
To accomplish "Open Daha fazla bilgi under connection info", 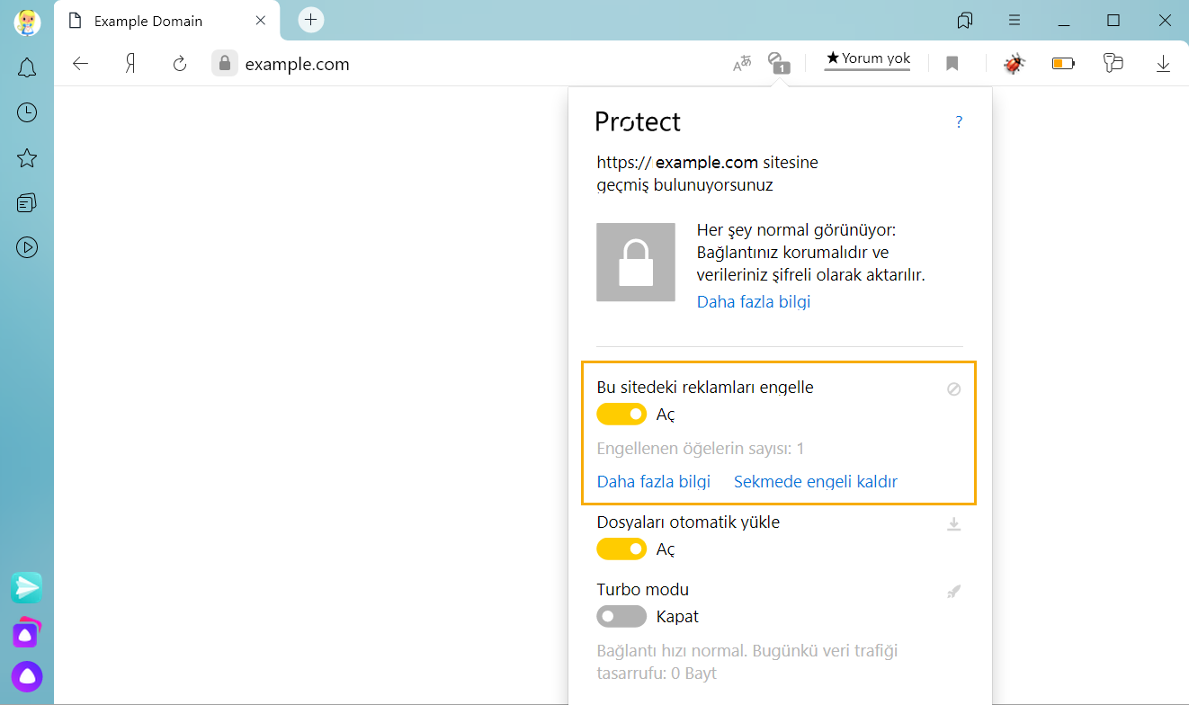I will point(754,301).
